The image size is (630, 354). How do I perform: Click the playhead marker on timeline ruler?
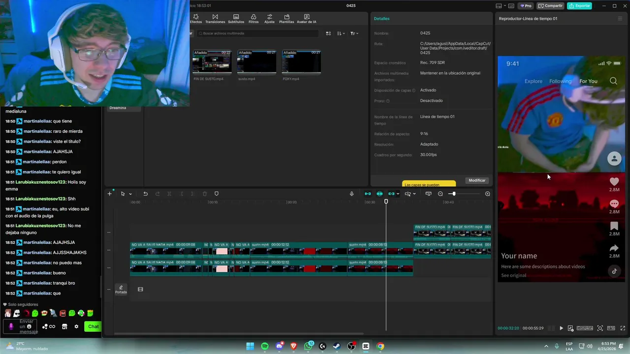[x=386, y=202]
